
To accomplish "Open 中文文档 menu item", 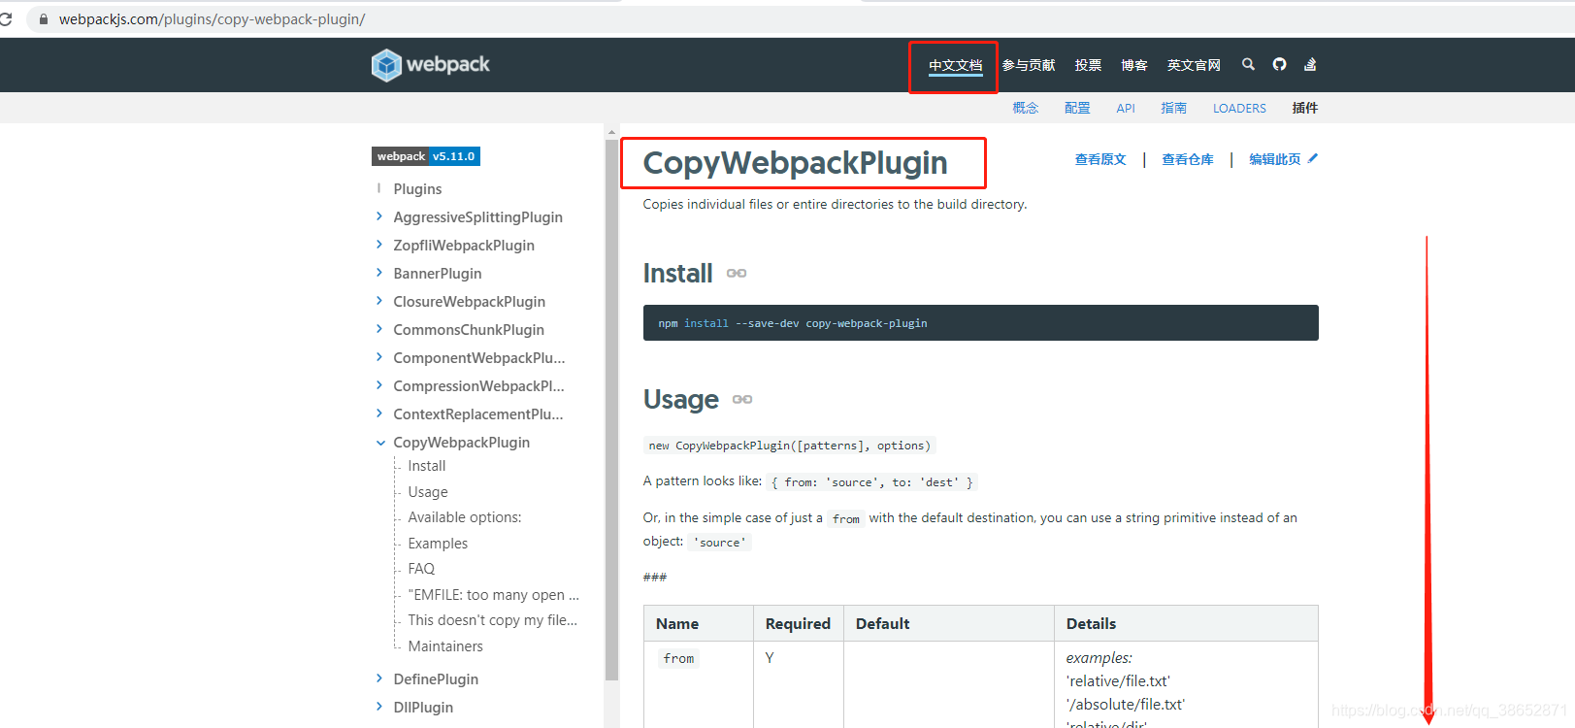I will click(x=955, y=65).
